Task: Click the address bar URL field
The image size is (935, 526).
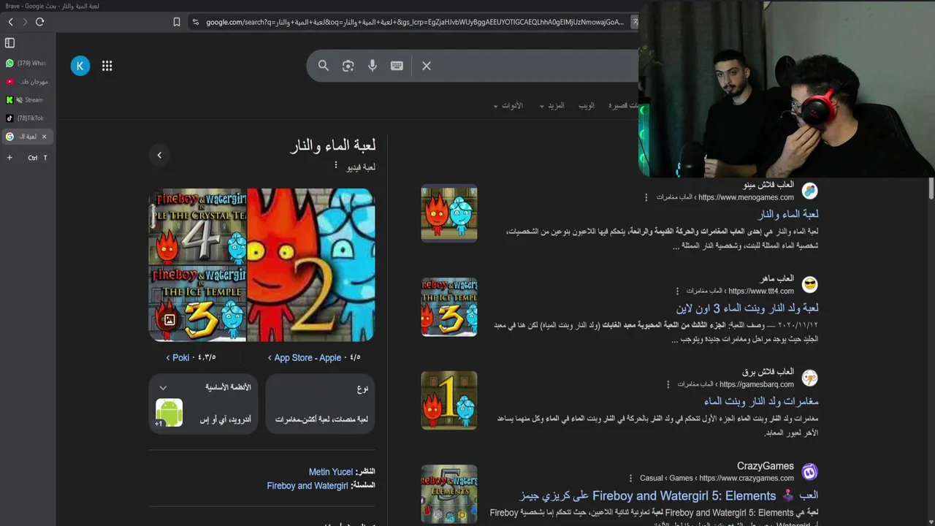Action: (414, 22)
